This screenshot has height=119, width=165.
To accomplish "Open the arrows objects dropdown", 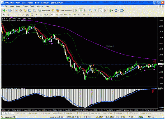I will [x=46, y=15].
